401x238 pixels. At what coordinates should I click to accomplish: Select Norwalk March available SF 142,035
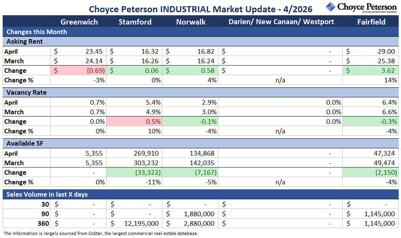[190, 163]
